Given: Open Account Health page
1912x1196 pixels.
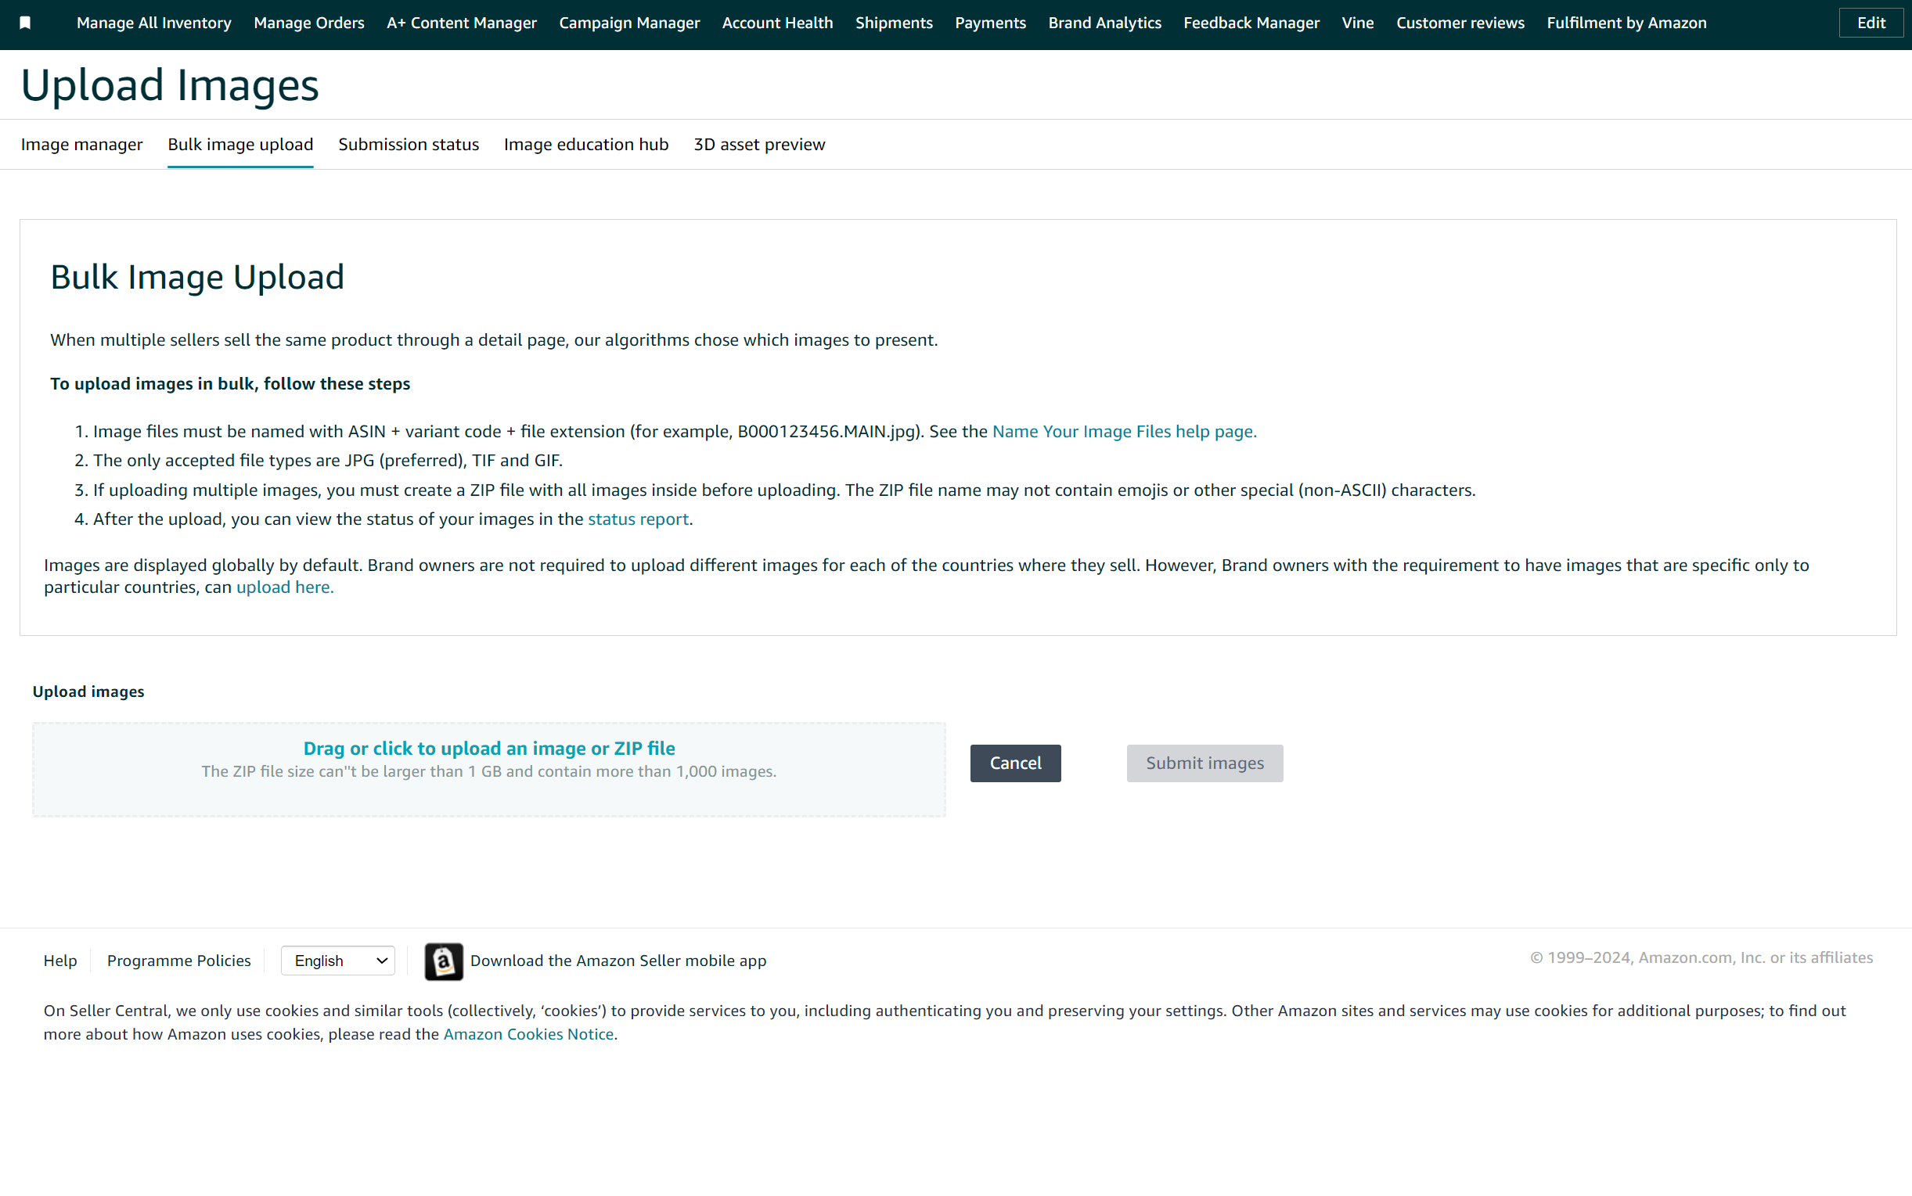Looking at the screenshot, I should pyautogui.click(x=777, y=23).
